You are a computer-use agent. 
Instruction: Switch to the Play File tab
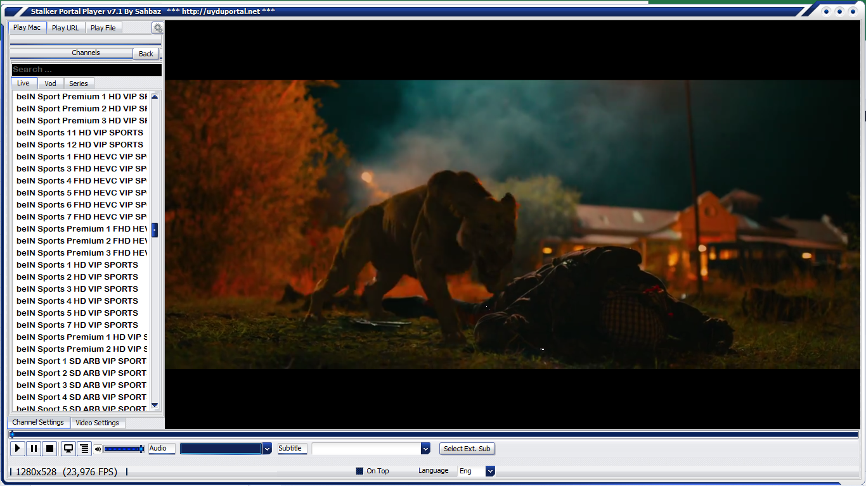(103, 28)
